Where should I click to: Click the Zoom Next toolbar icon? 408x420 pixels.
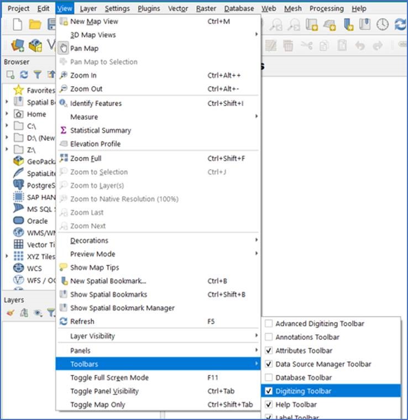[x=294, y=25]
